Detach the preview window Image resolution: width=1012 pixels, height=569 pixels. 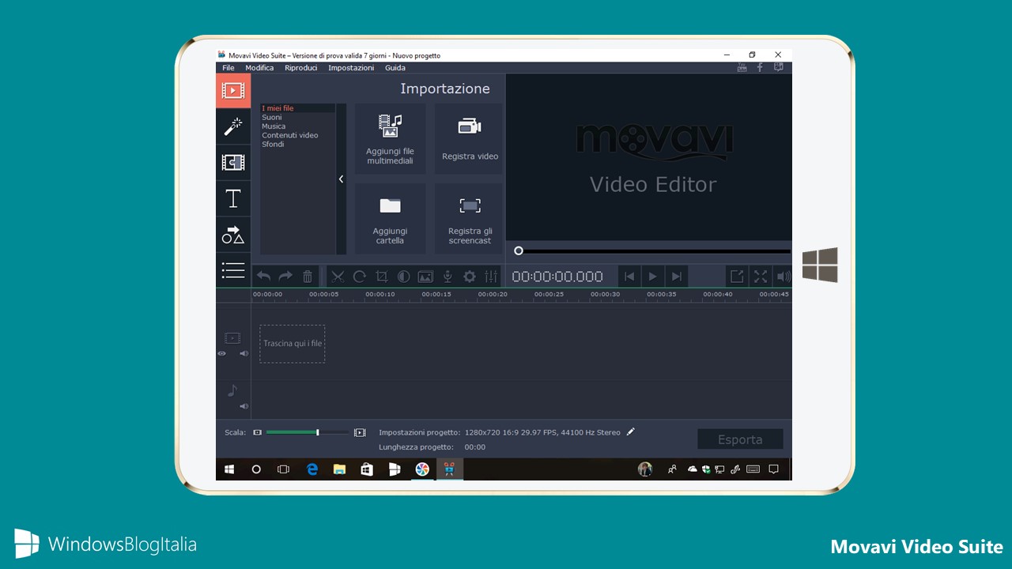coord(737,277)
